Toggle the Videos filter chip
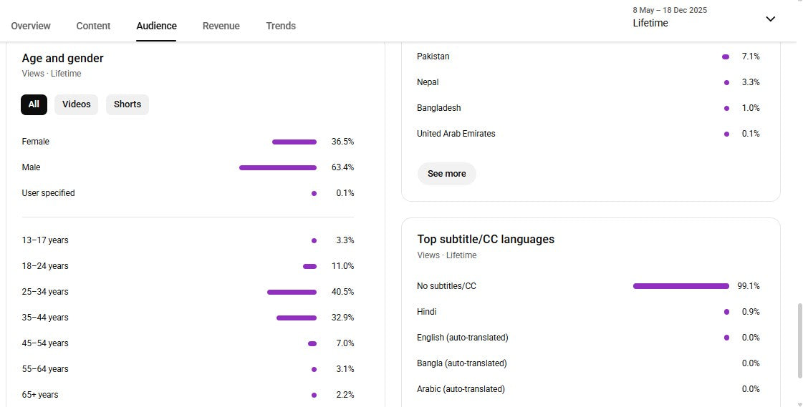Screen dimensions: 803x407 pyautogui.click(x=76, y=104)
